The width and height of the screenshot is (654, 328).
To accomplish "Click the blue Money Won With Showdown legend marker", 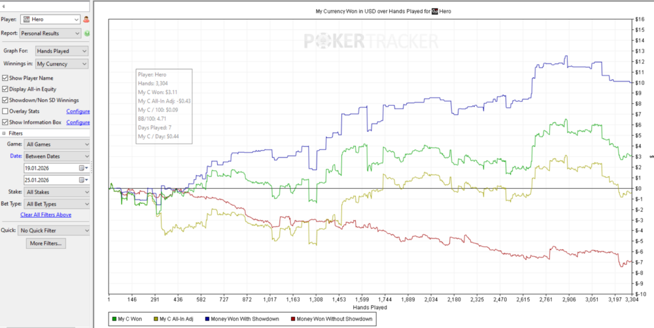I will coord(207,319).
